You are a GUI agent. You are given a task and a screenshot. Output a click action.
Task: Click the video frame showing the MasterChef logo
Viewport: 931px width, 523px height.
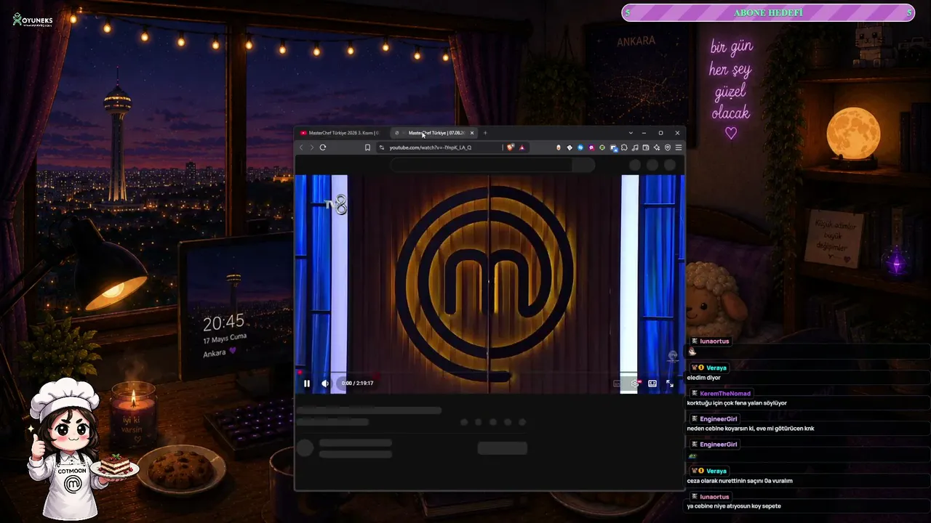(489, 284)
